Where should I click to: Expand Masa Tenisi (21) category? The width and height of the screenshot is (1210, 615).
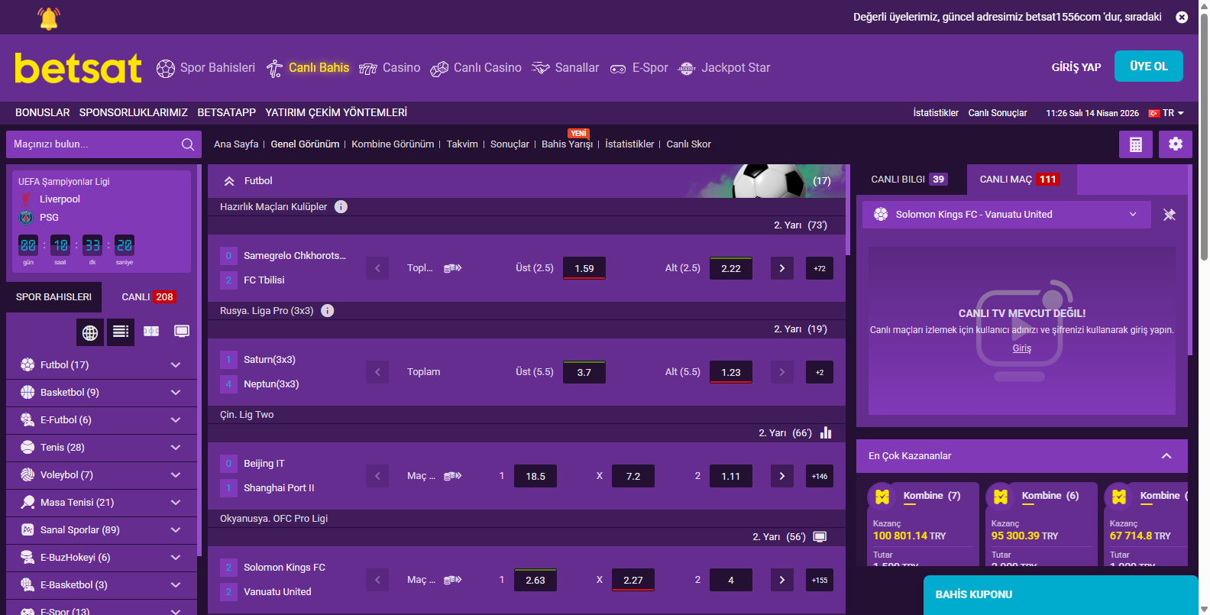tap(101, 503)
